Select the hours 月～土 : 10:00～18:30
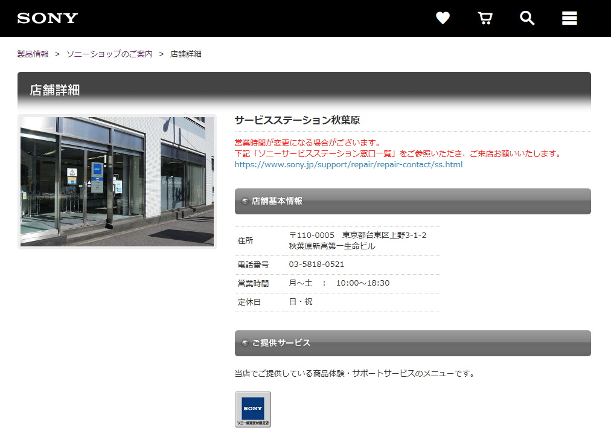 pos(339,283)
